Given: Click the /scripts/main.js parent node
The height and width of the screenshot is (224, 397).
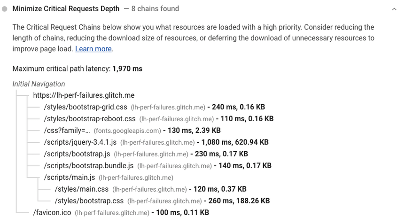Looking at the screenshot, I should point(70,178).
